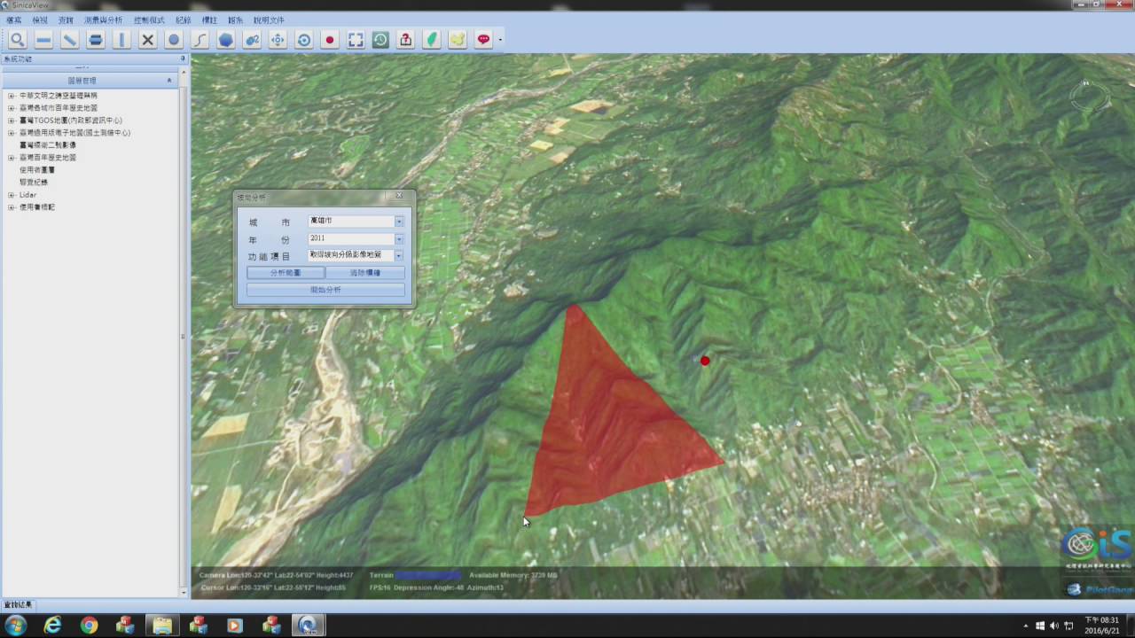The height and width of the screenshot is (638, 1135).
Task: Click the red speech bubble icon
Action: click(483, 40)
